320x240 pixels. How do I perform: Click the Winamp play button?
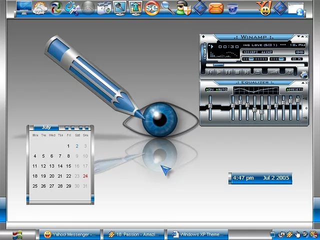click(218, 72)
